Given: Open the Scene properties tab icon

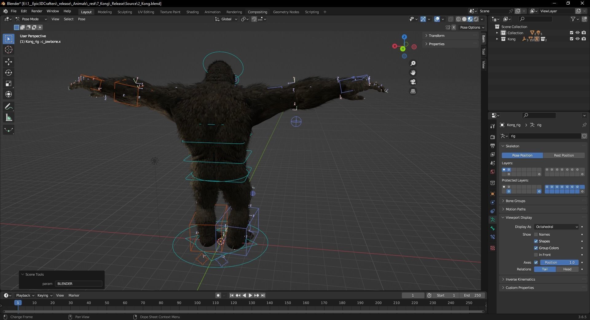Looking at the screenshot, I should (x=493, y=163).
